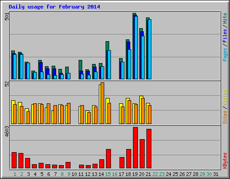Click day 26 on the x-axis
This screenshot has height=179, width=230.
pos(182,174)
